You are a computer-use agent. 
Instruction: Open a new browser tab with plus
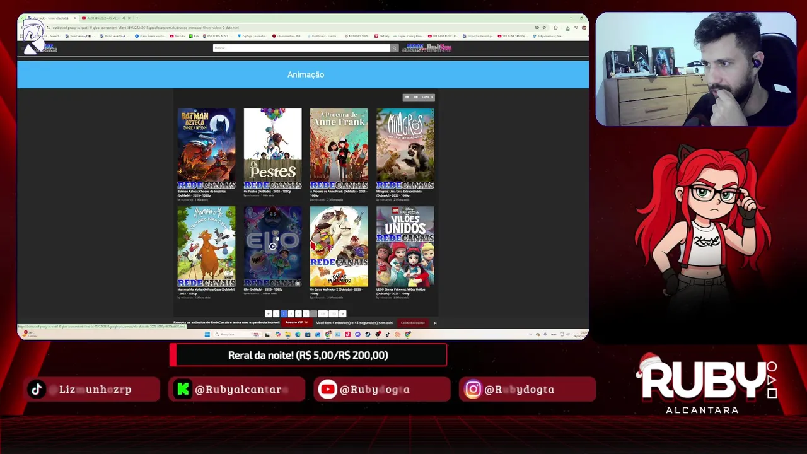(137, 18)
